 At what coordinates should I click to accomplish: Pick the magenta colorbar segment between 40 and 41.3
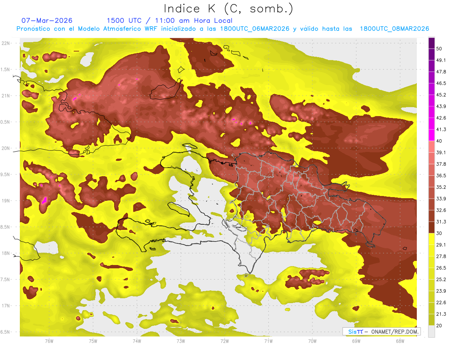pyautogui.click(x=431, y=135)
